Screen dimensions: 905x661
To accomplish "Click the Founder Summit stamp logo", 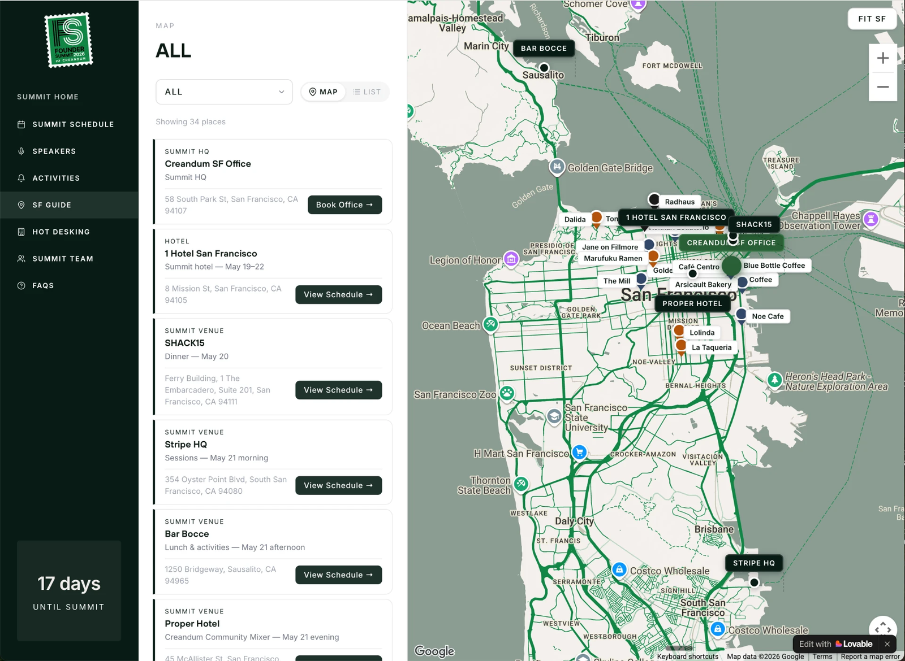I will click(x=69, y=40).
